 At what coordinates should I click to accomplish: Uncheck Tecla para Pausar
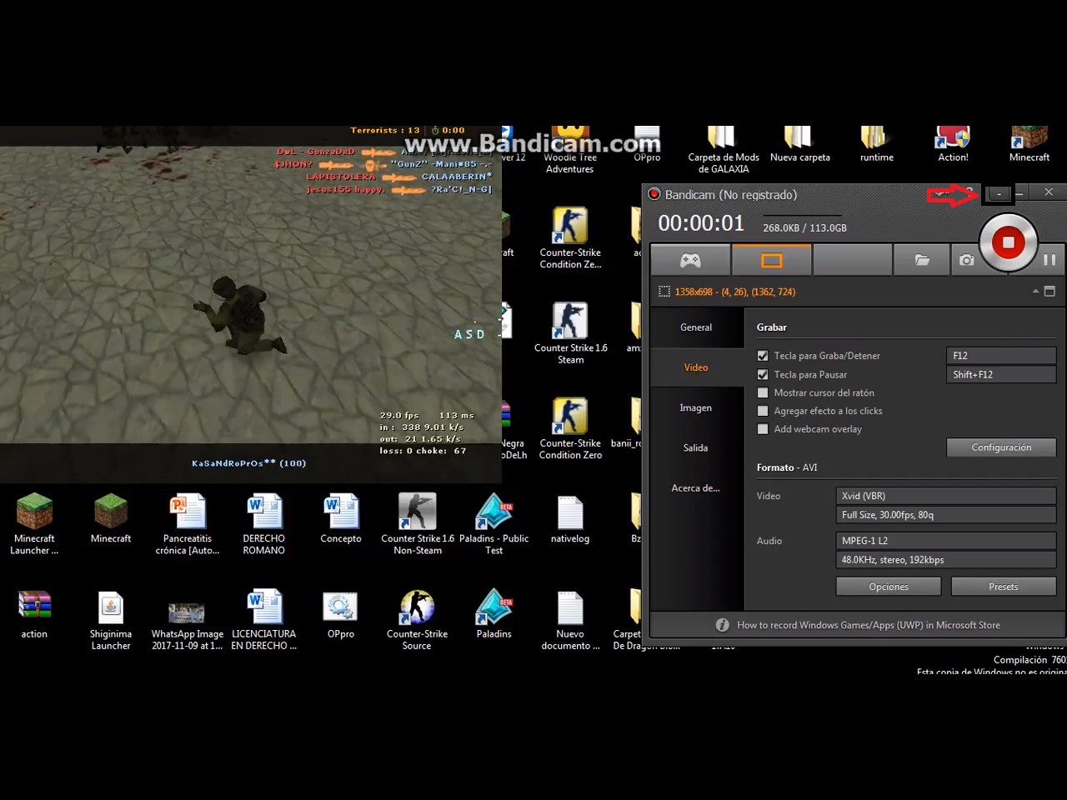click(x=762, y=374)
